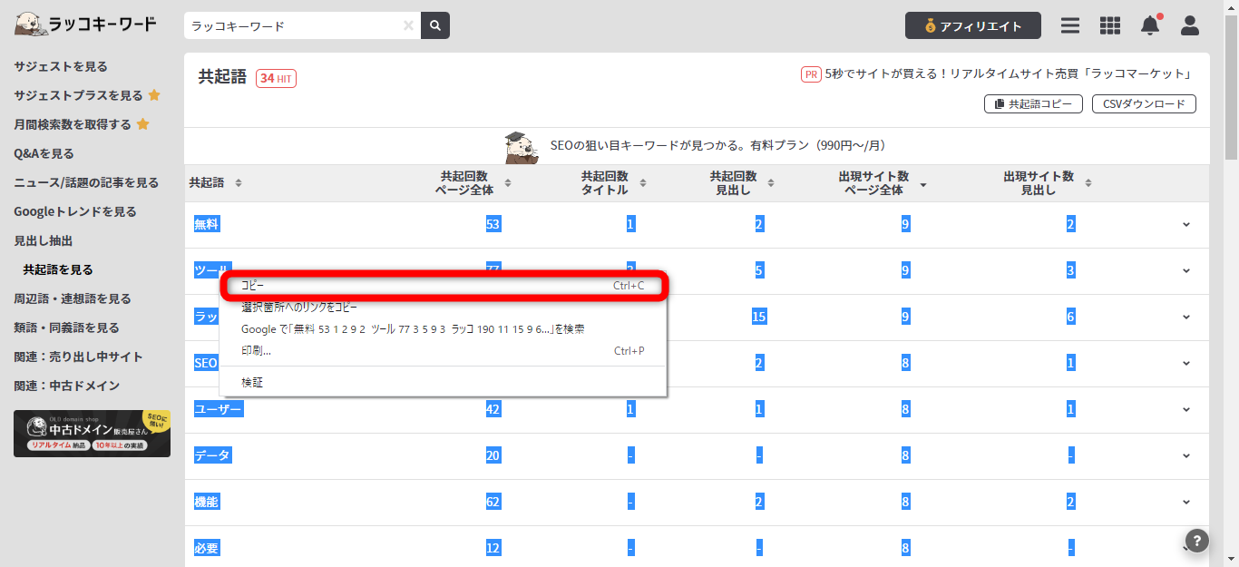Viewport: 1239px width, 567px height.
Task: Go to サジェストプラスを見る
Action: click(78, 95)
